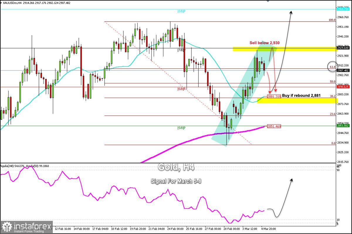The image size is (352, 234).
Task: Click the green 2851.562 price tag
Action: pyautogui.click(x=343, y=126)
